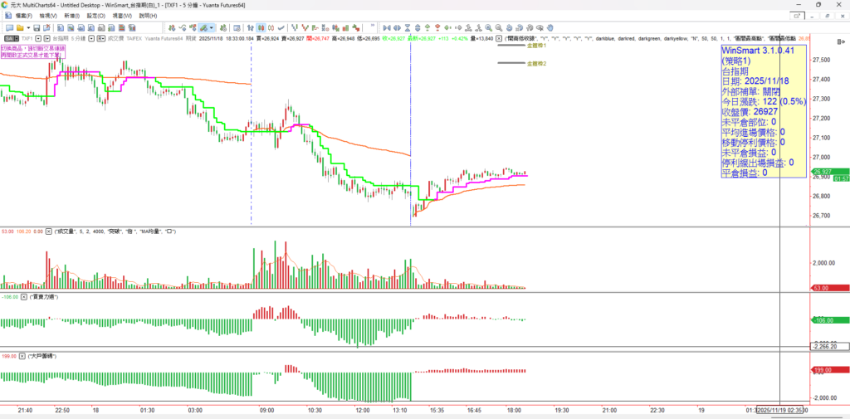This screenshot has height=419, width=850.
Task: Click the open folder toolbar icon
Action: coord(20,27)
